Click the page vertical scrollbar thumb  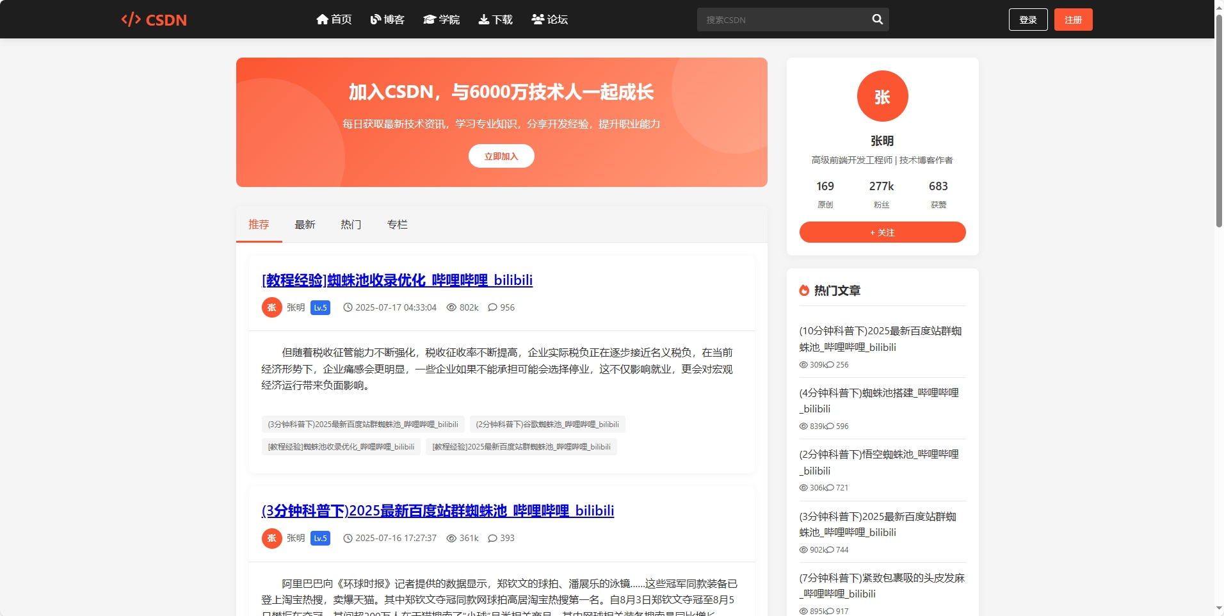[1219, 120]
